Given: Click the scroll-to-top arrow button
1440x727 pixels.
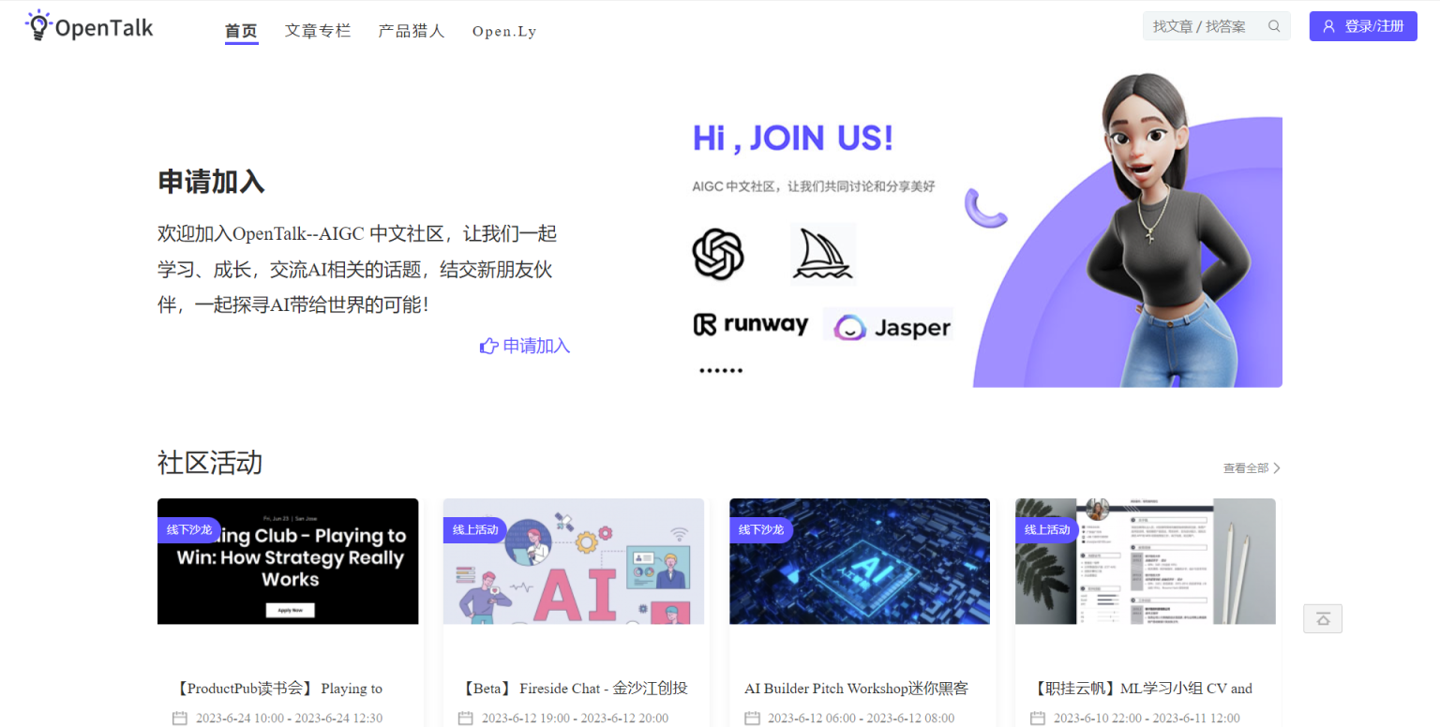Looking at the screenshot, I should point(1322,619).
